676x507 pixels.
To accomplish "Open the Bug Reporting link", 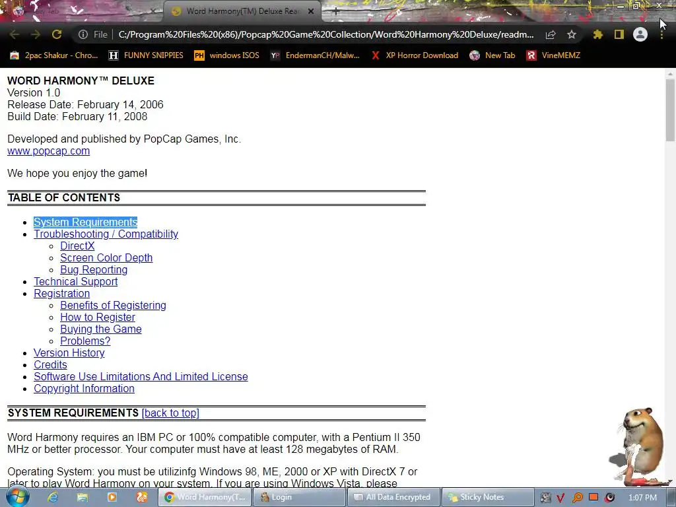I will 94,270.
